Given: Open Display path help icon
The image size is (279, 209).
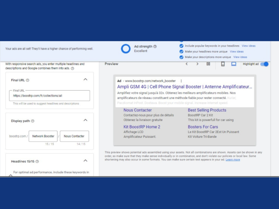Looking at the screenshot, I should tap(33, 121).
